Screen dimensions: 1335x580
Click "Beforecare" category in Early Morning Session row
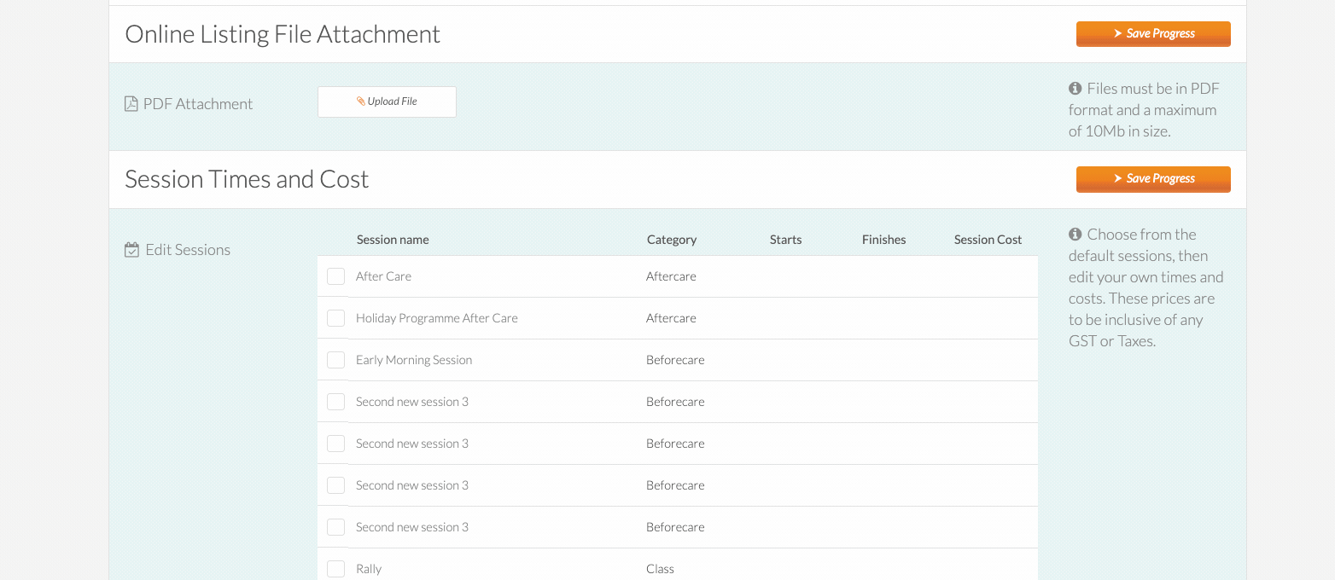[x=675, y=360]
